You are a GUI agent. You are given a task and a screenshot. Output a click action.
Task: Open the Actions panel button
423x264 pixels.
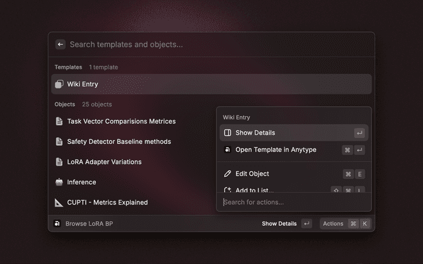345,224
